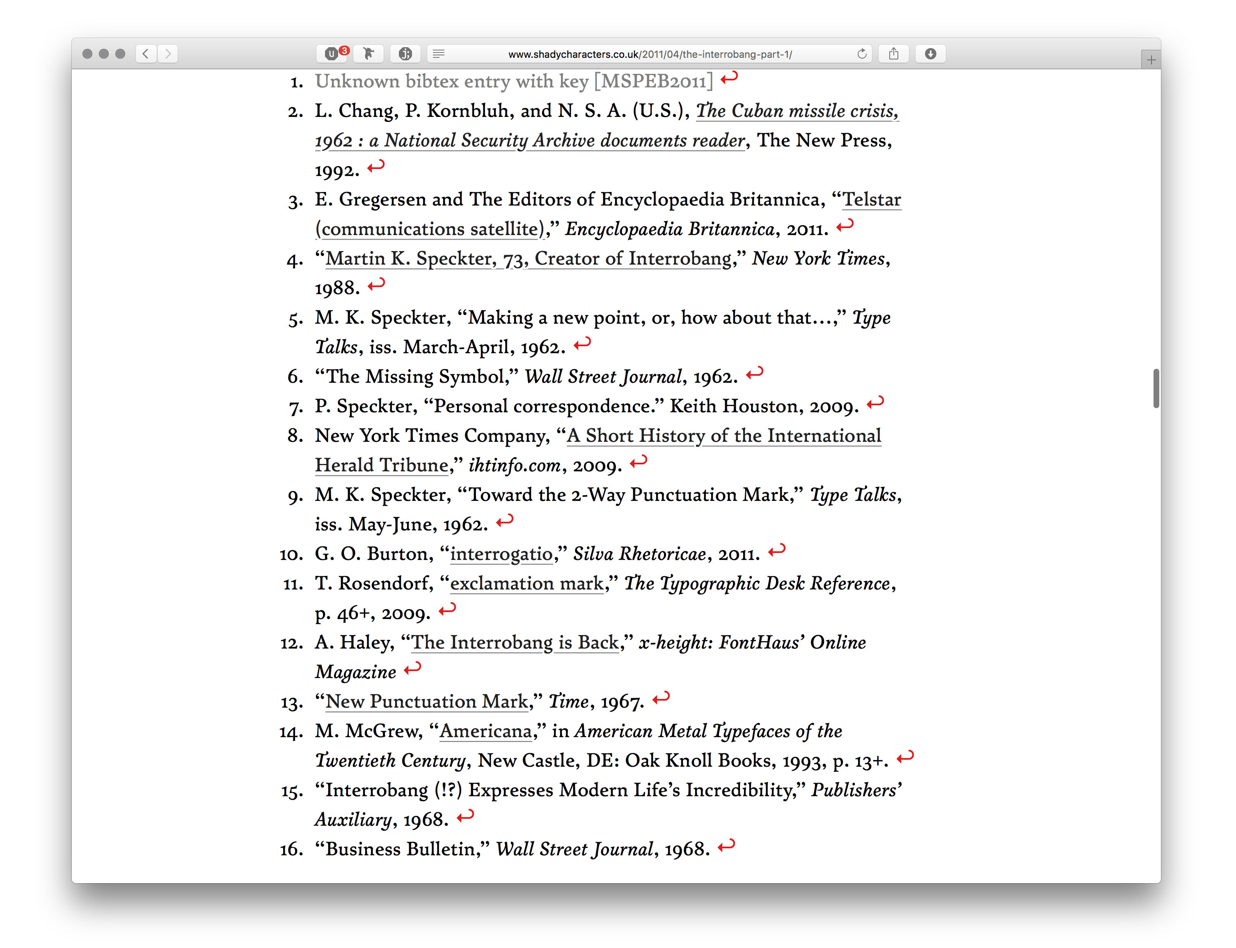Open a new tab with plus button
Viewport: 1236px width, 948px height.
1151,60
